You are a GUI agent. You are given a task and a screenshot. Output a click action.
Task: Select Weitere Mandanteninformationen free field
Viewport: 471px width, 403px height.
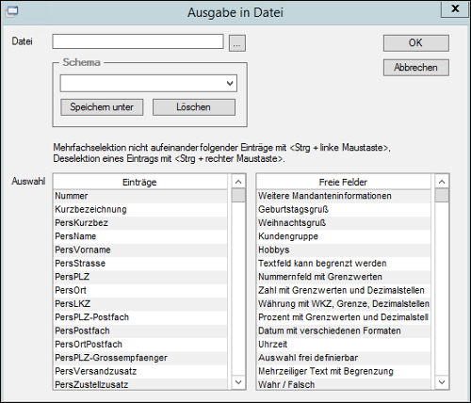344,196
